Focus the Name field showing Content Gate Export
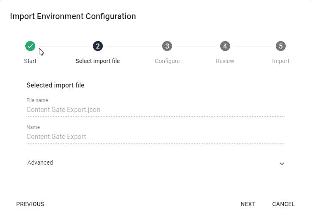Viewport: 311px width, 221px height. [x=155, y=136]
